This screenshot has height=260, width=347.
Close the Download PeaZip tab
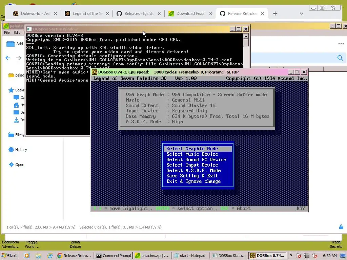tap(211, 14)
